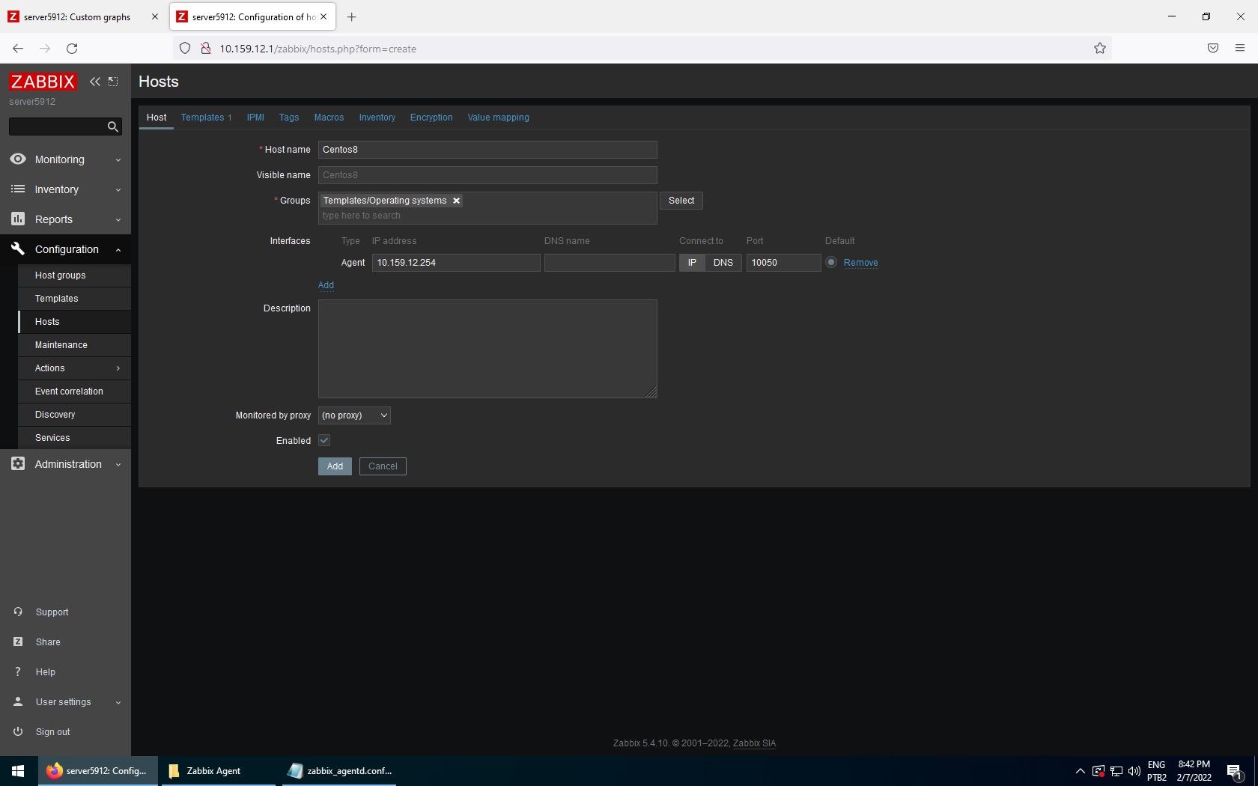Click the Zabbix SIA footer link
Viewport: 1258px width, 786px height.
[x=754, y=743]
